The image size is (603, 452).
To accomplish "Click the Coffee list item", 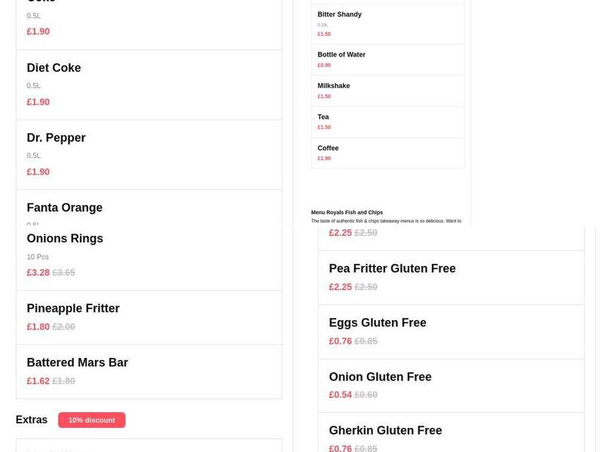I will click(x=328, y=148).
